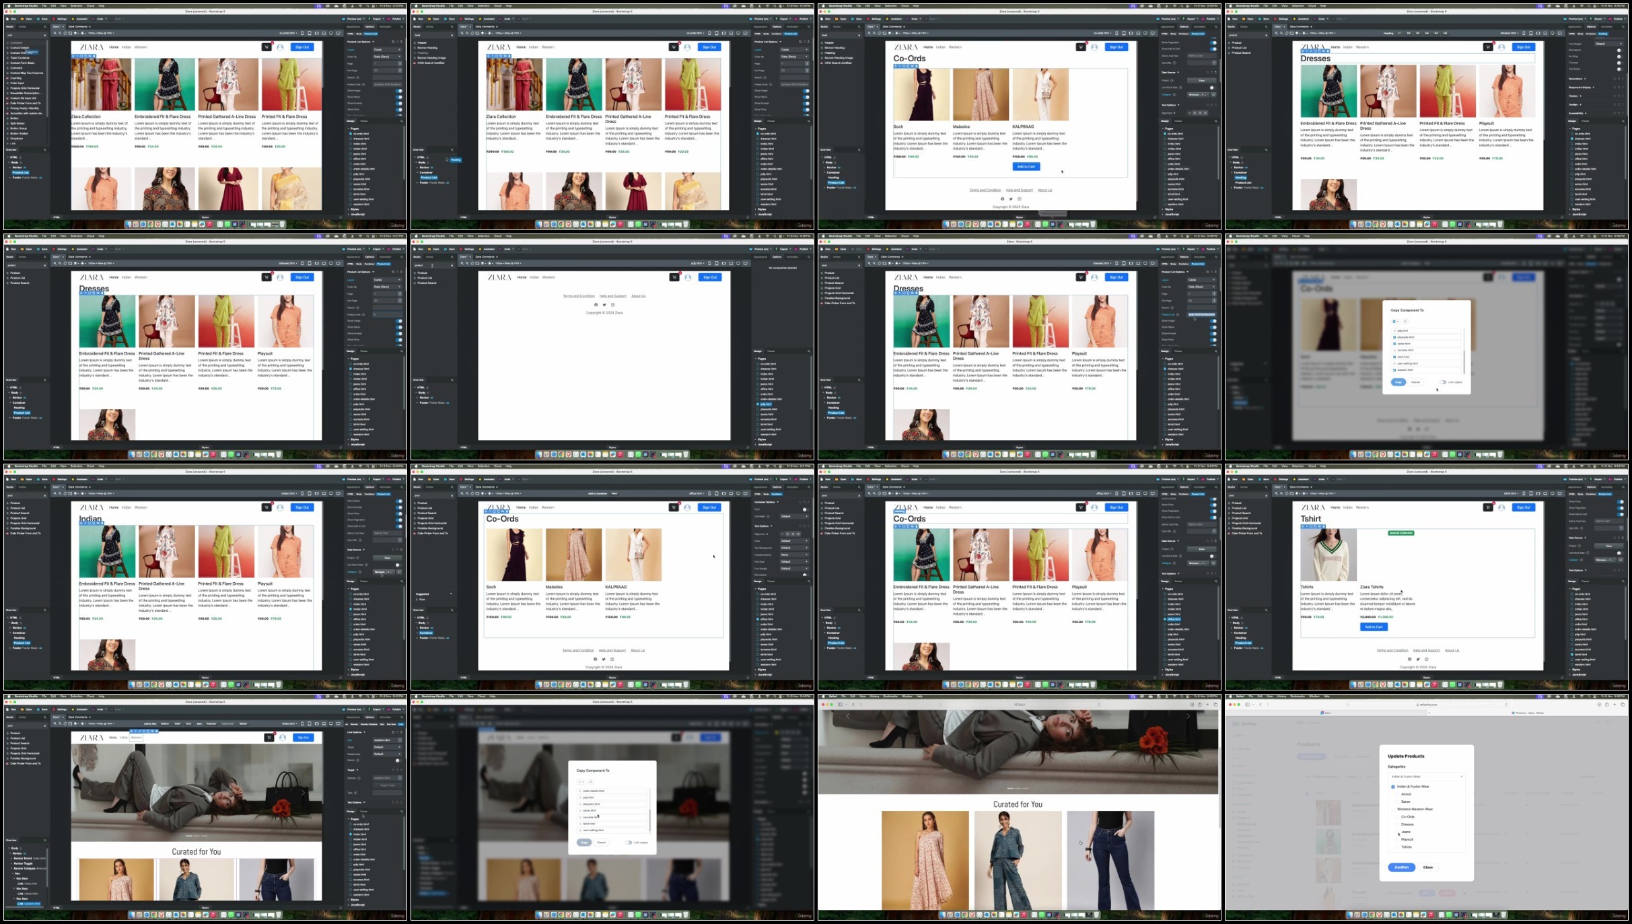Click the new tab plus in reflowhq.com Safari
The height and width of the screenshot is (924, 1632).
[1615, 705]
